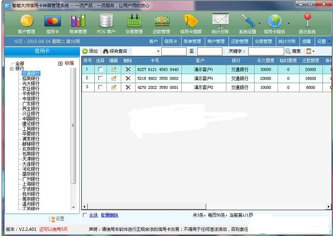Focus the start range field before 至

pos(174,51)
